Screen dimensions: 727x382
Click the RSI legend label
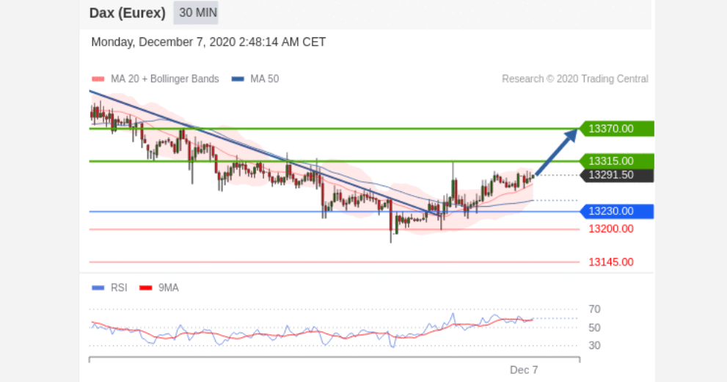coord(119,288)
